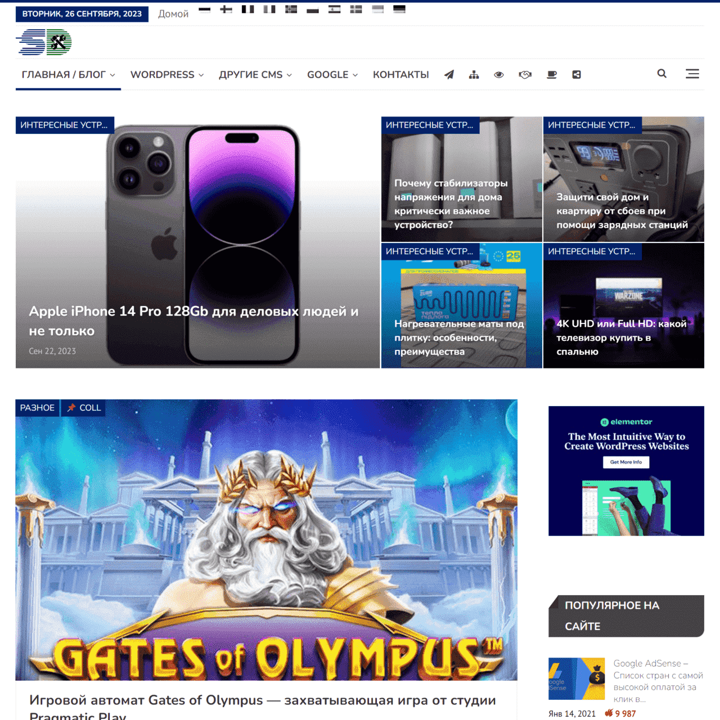Open Google AdSense Список стран article link
Viewport: 720px width, 720px height.
(658, 681)
